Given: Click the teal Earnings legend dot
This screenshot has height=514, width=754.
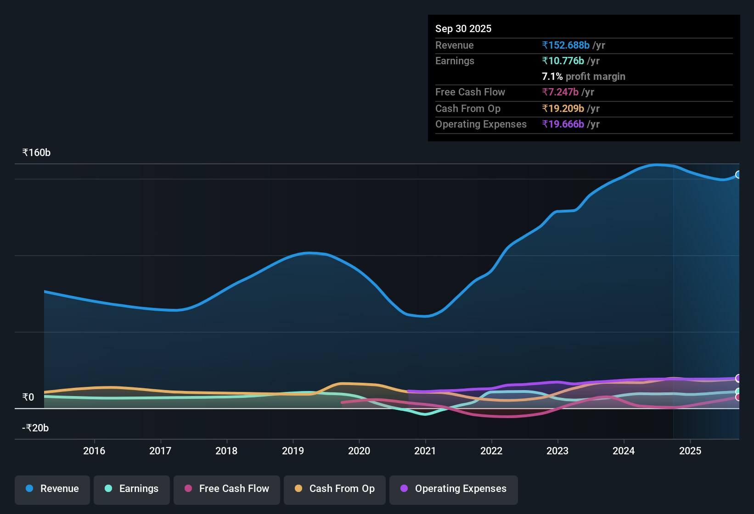Looking at the screenshot, I should click(x=108, y=489).
